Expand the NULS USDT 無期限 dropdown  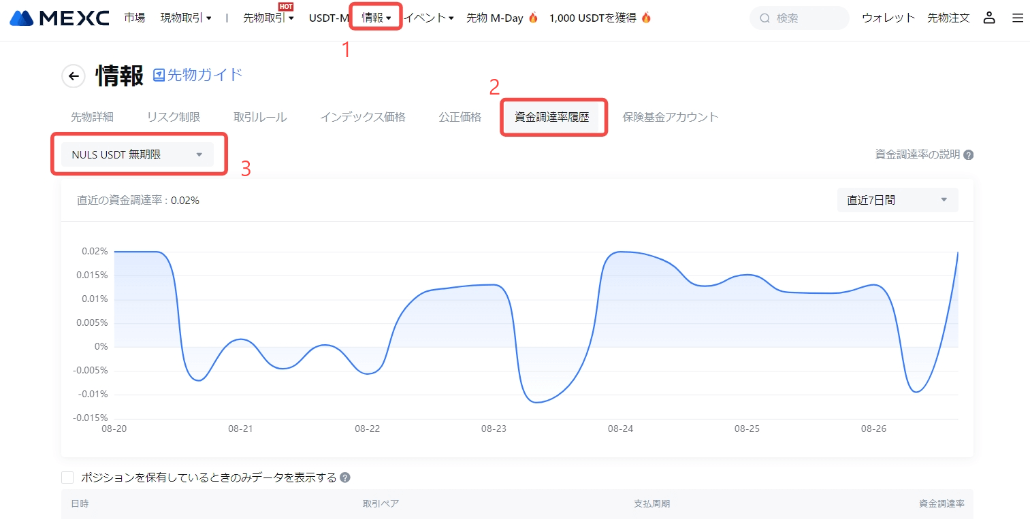click(137, 154)
